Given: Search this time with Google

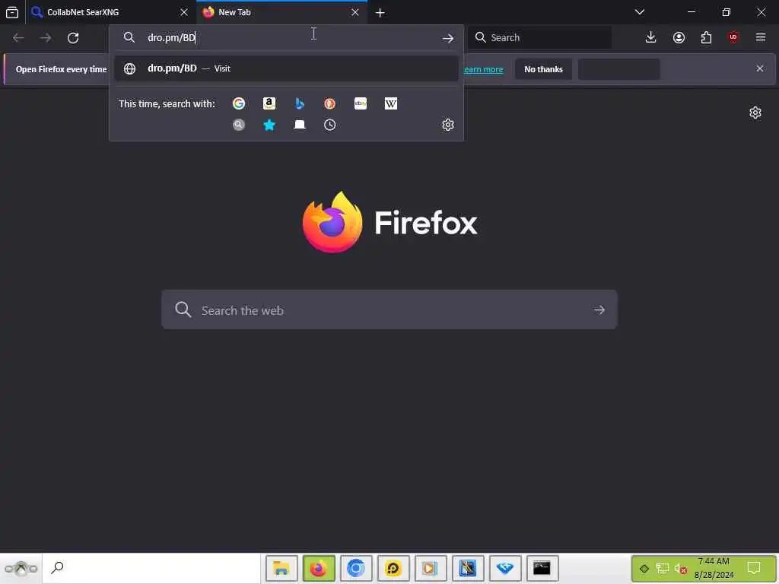Looking at the screenshot, I should 239,103.
